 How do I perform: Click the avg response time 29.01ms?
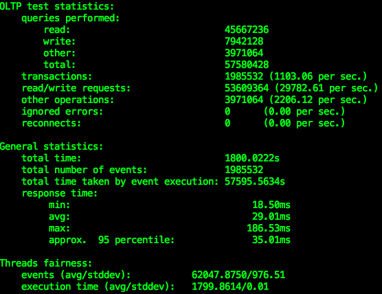pos(271,216)
